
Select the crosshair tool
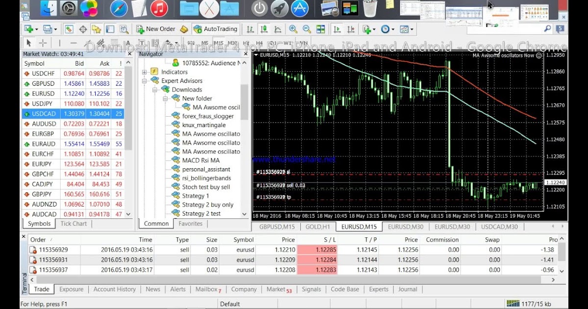coord(43,43)
